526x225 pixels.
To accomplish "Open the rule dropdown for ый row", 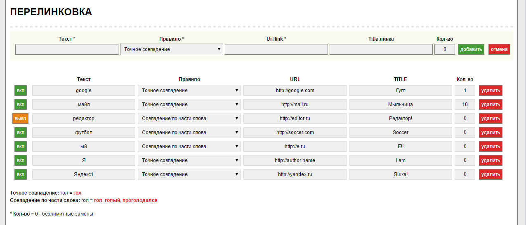I will pyautogui.click(x=189, y=146).
